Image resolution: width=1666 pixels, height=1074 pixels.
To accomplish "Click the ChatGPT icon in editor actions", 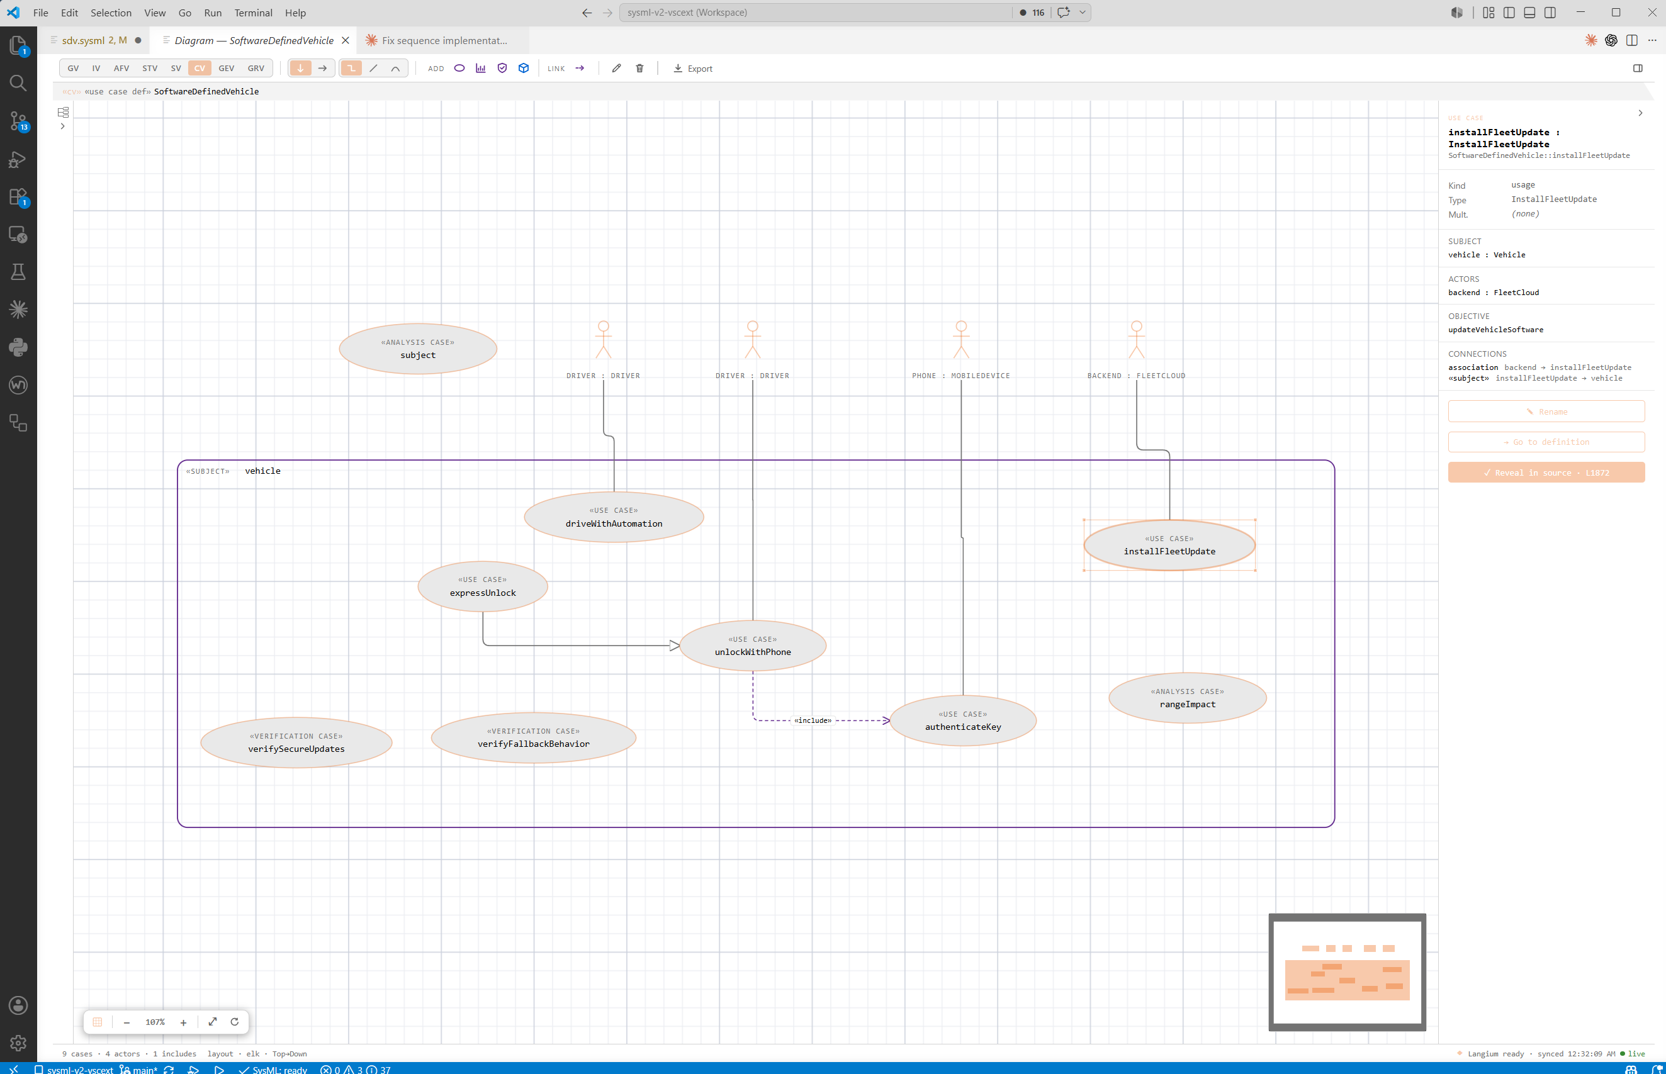I will 1612,40.
